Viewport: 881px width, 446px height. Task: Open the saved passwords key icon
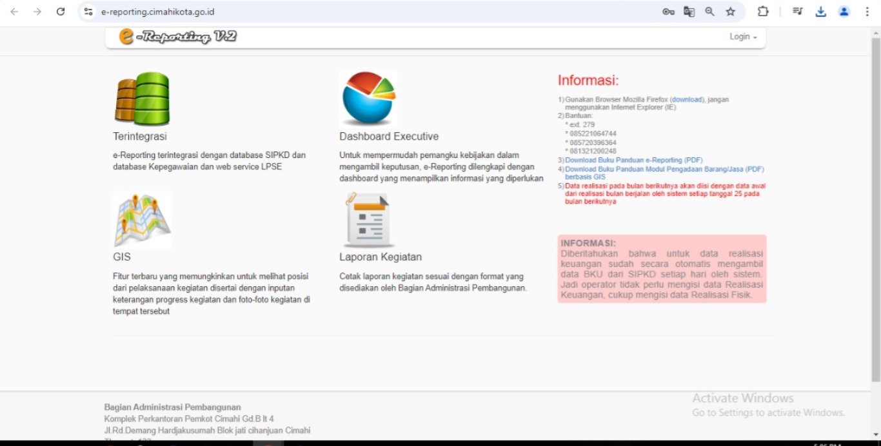668,12
